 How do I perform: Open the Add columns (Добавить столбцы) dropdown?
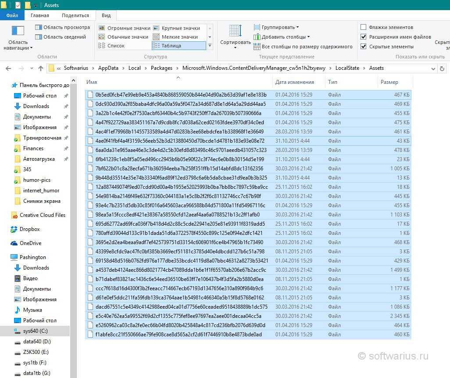pyautogui.click(x=285, y=37)
